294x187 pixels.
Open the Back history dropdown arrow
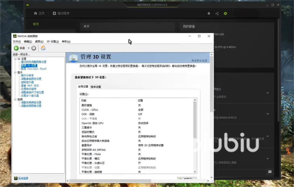click(29, 48)
